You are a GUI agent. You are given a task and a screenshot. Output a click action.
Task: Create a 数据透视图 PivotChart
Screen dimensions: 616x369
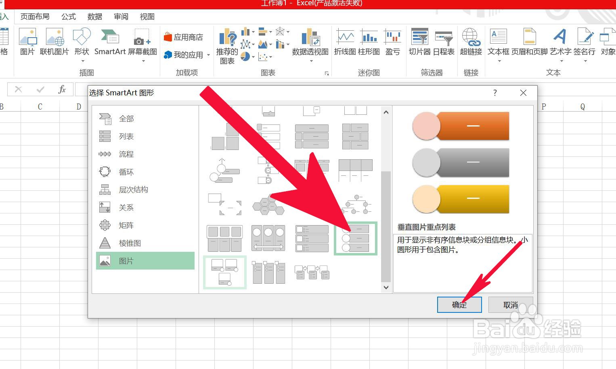pyautogui.click(x=310, y=40)
